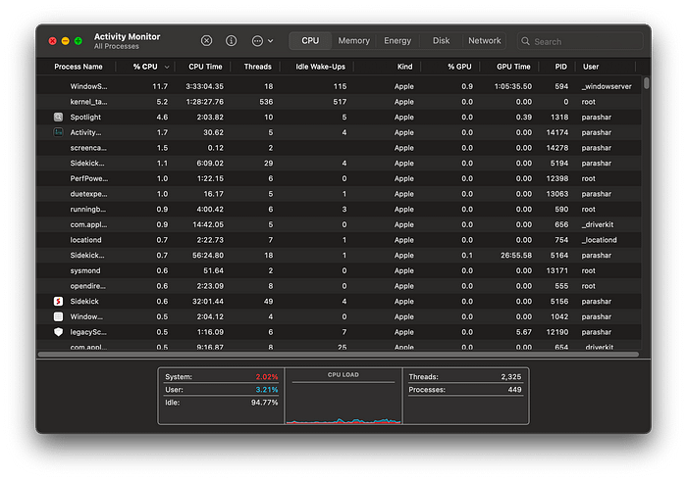Image resolution: width=687 pixels, height=481 pixels.
Task: Click the Window... process app icon
Action: (58, 316)
